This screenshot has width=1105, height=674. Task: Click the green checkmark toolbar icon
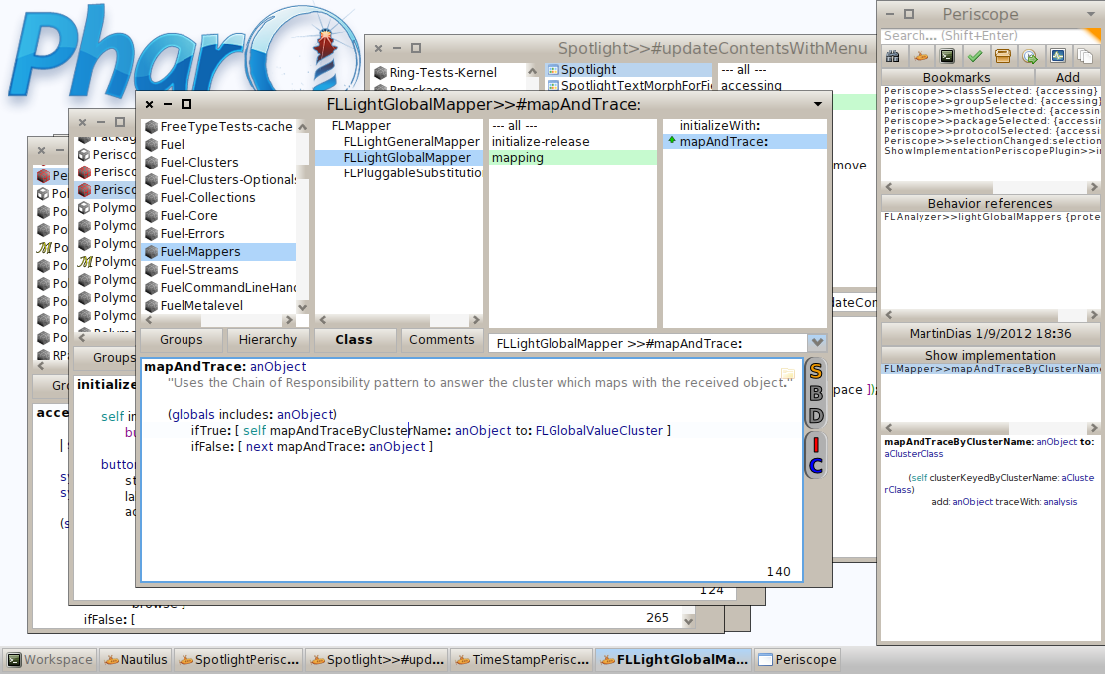point(974,57)
